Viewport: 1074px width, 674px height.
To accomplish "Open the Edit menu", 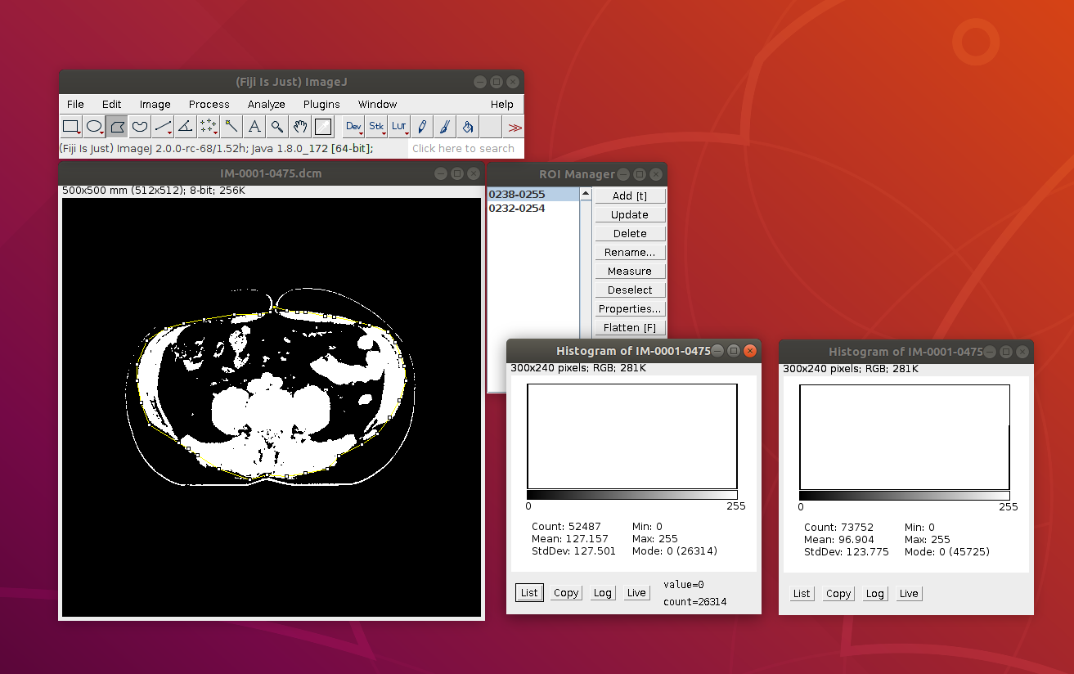I will pos(111,104).
